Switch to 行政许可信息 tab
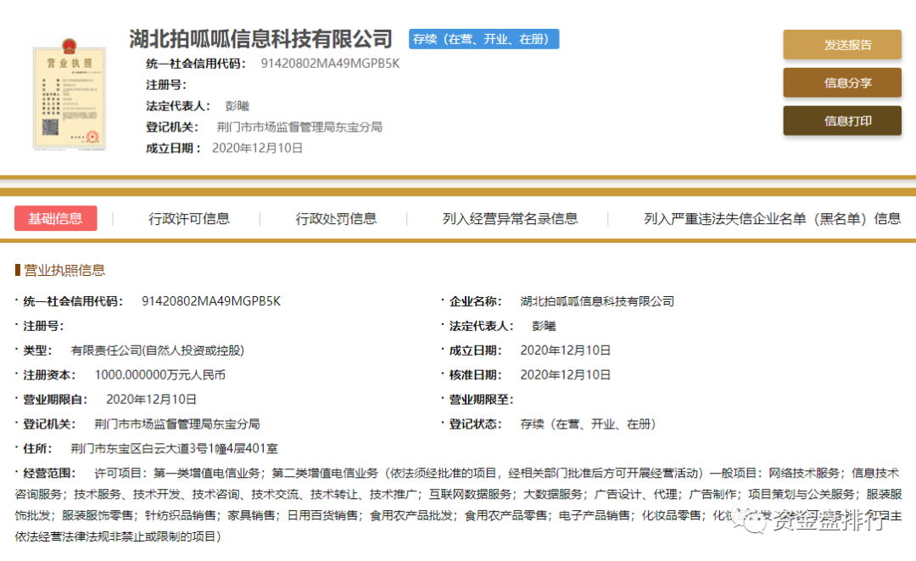 click(x=188, y=219)
